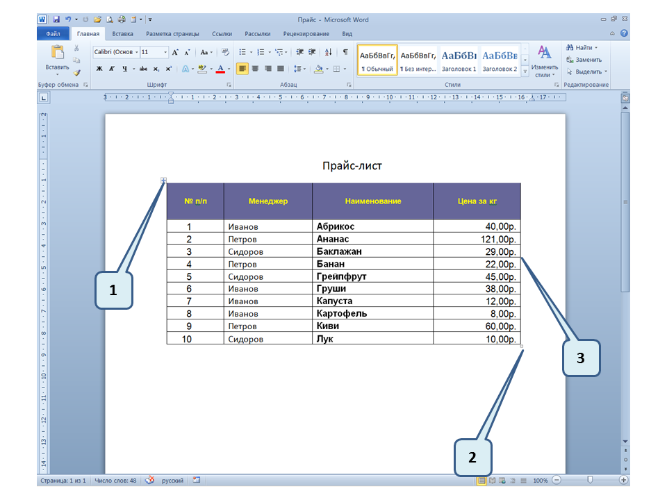
Task: Click the Grow Font icon
Action: point(175,52)
